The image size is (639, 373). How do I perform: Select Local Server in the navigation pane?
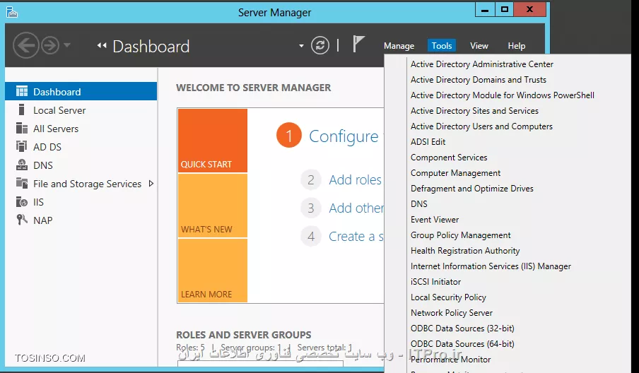[x=81, y=110]
